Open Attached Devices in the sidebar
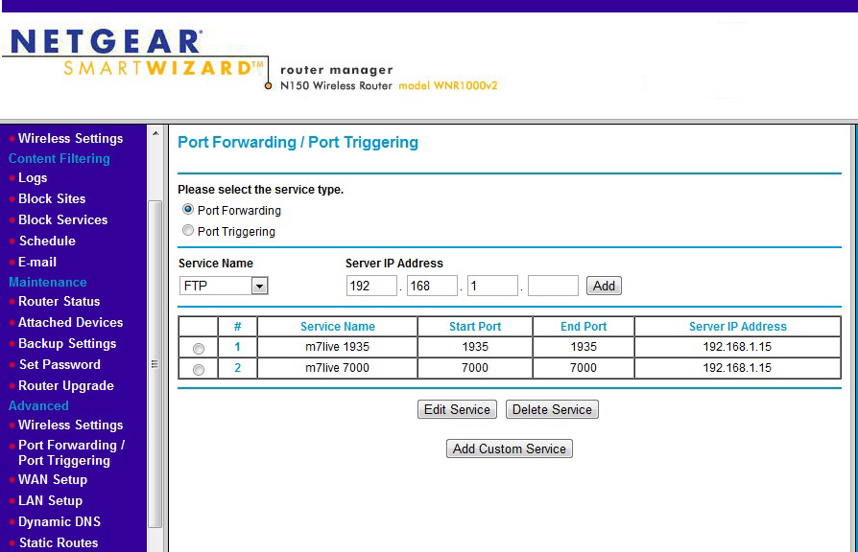The height and width of the screenshot is (552, 858). tap(71, 322)
